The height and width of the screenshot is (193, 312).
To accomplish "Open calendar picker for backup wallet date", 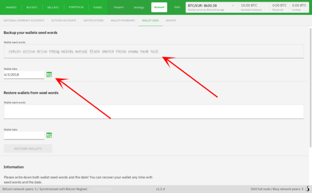I will [x=49, y=74].
